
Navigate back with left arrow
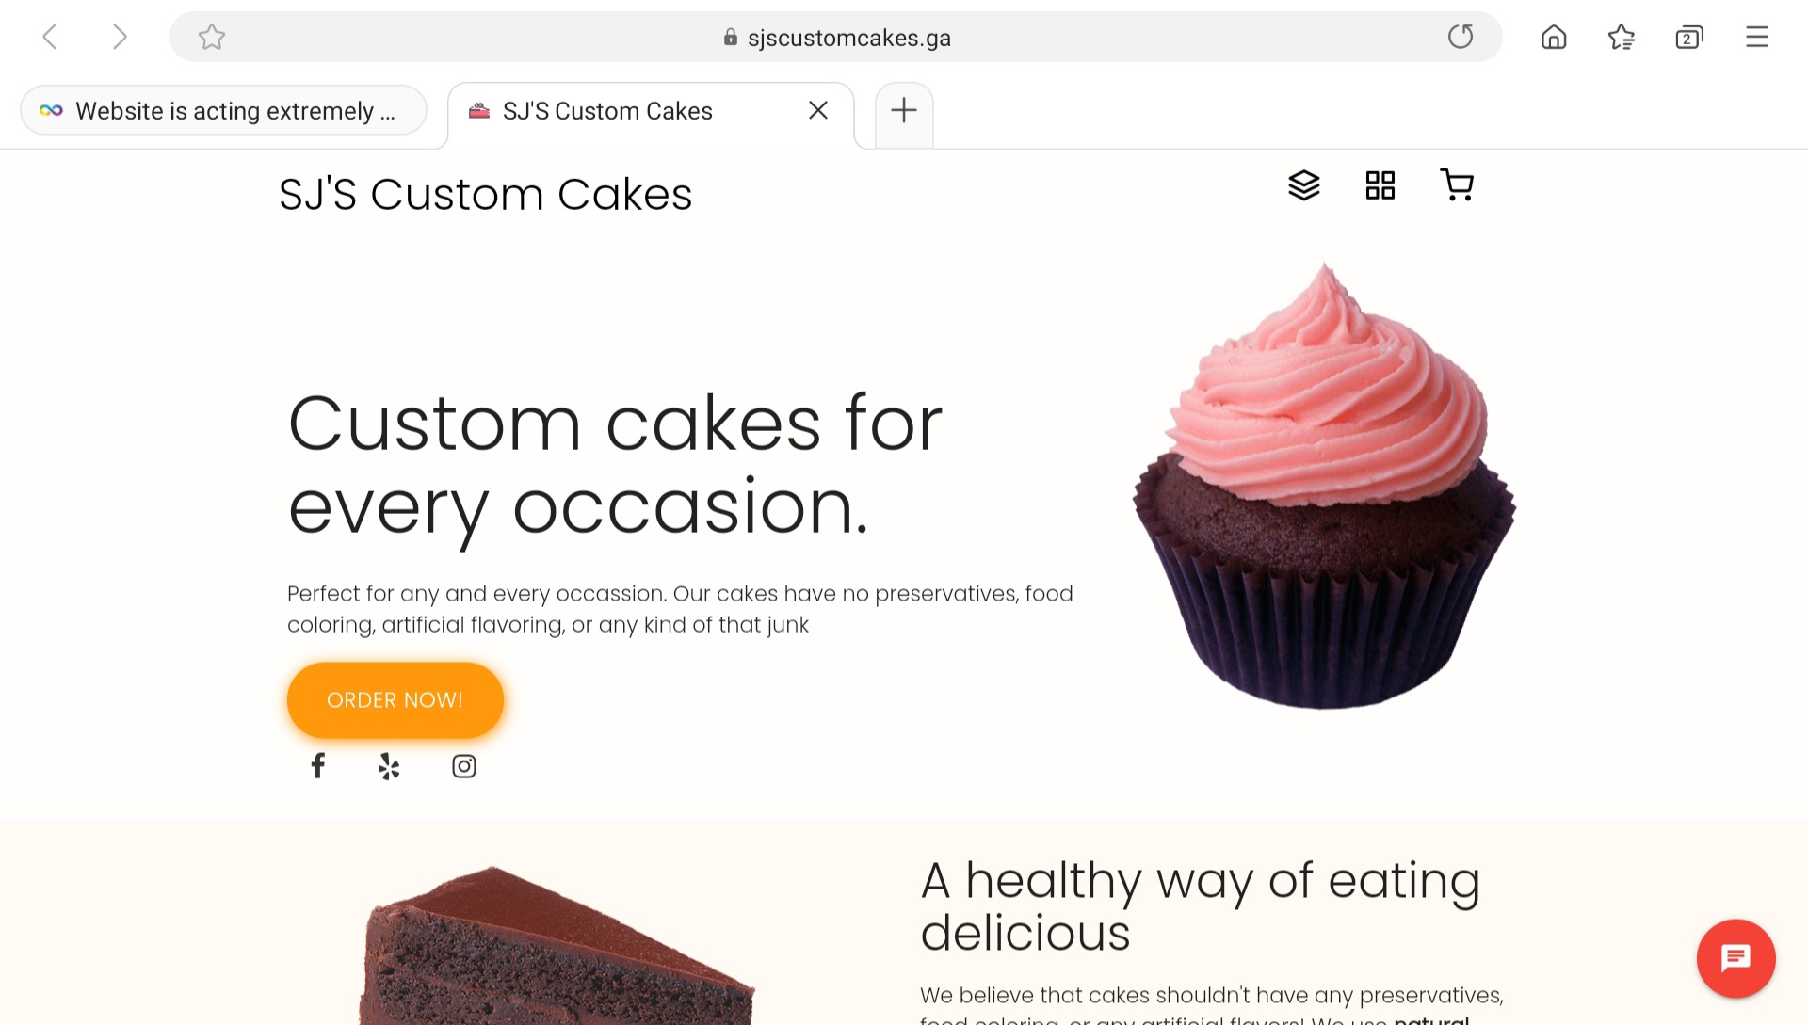pyautogui.click(x=50, y=37)
